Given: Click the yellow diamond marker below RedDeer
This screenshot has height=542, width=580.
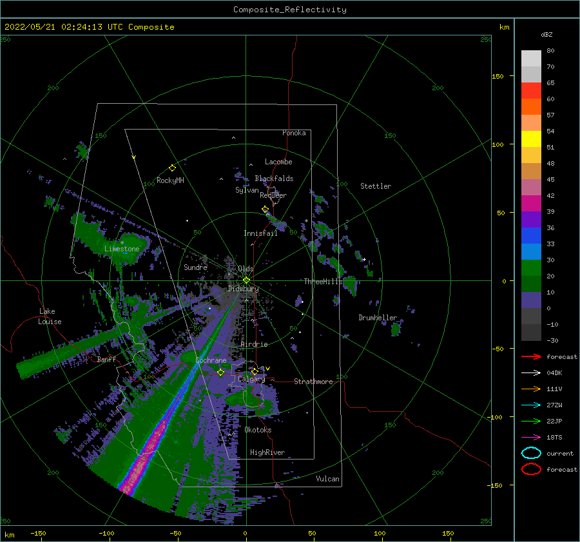Looking at the screenshot, I should tap(266, 209).
